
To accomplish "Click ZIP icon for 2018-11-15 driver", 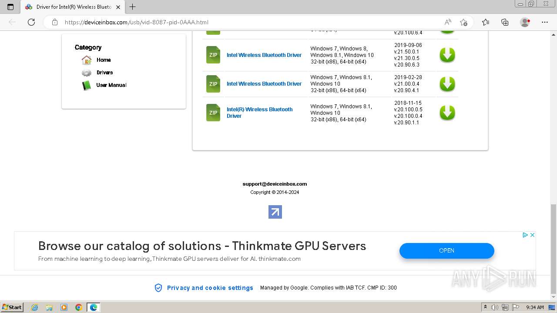I will [213, 113].
